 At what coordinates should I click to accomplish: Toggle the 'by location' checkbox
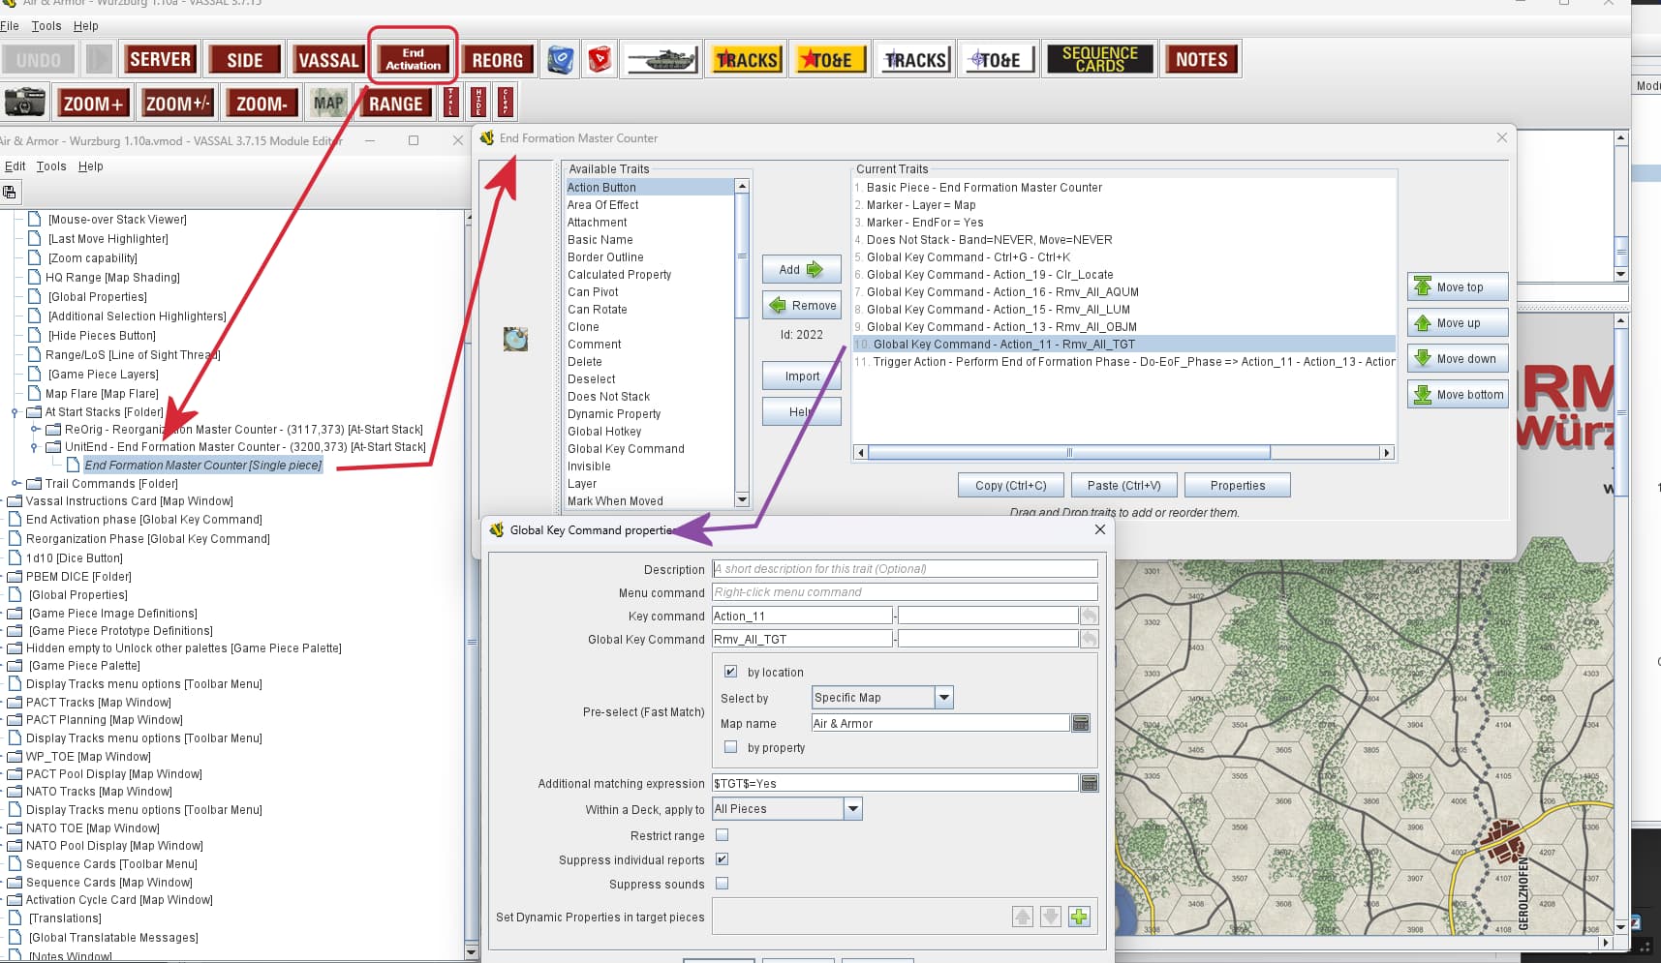pyautogui.click(x=730, y=671)
